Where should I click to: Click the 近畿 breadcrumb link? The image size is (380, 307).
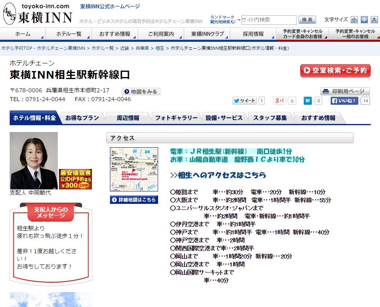[x=124, y=48]
